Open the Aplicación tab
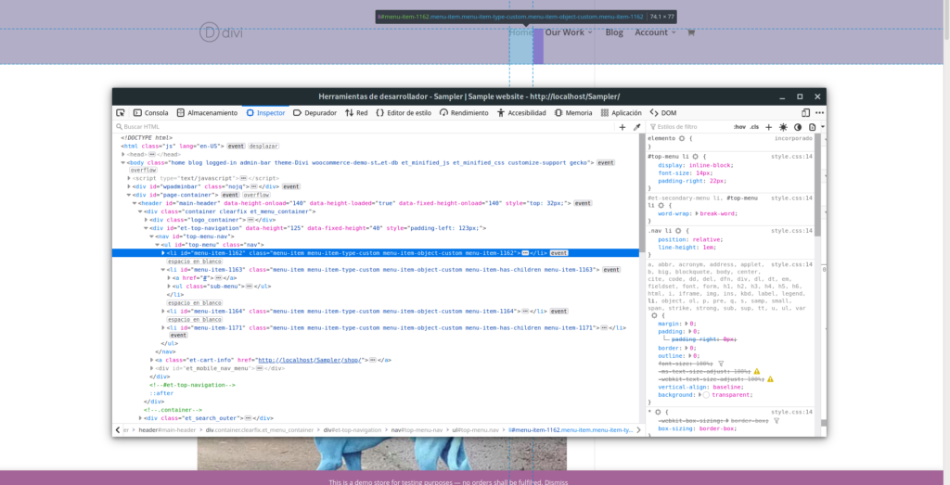The width and height of the screenshot is (950, 485). click(621, 112)
